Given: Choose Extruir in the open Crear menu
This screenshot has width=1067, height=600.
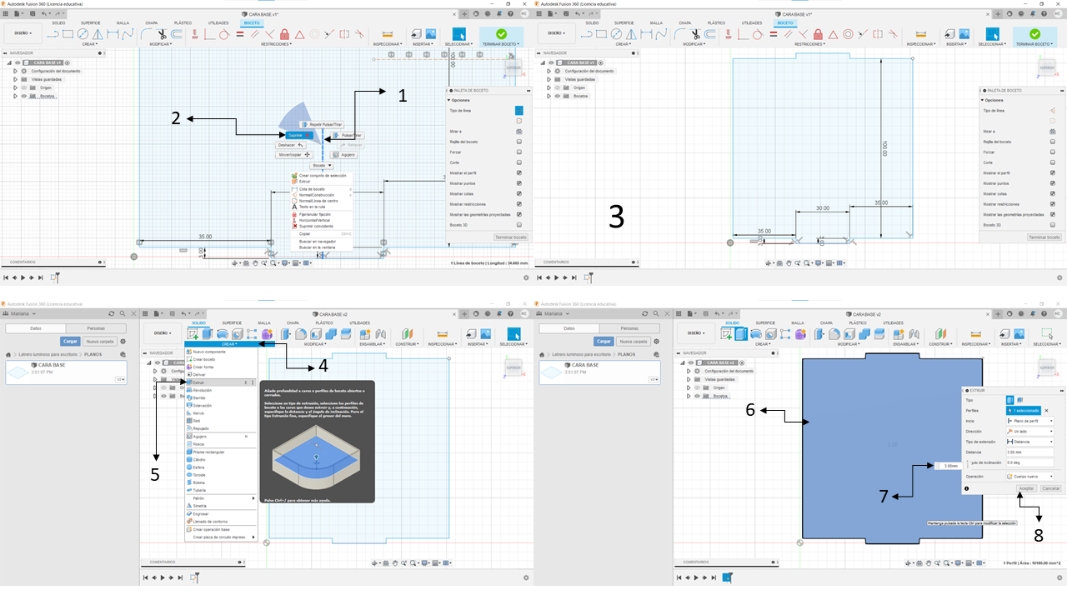Looking at the screenshot, I should point(221,382).
